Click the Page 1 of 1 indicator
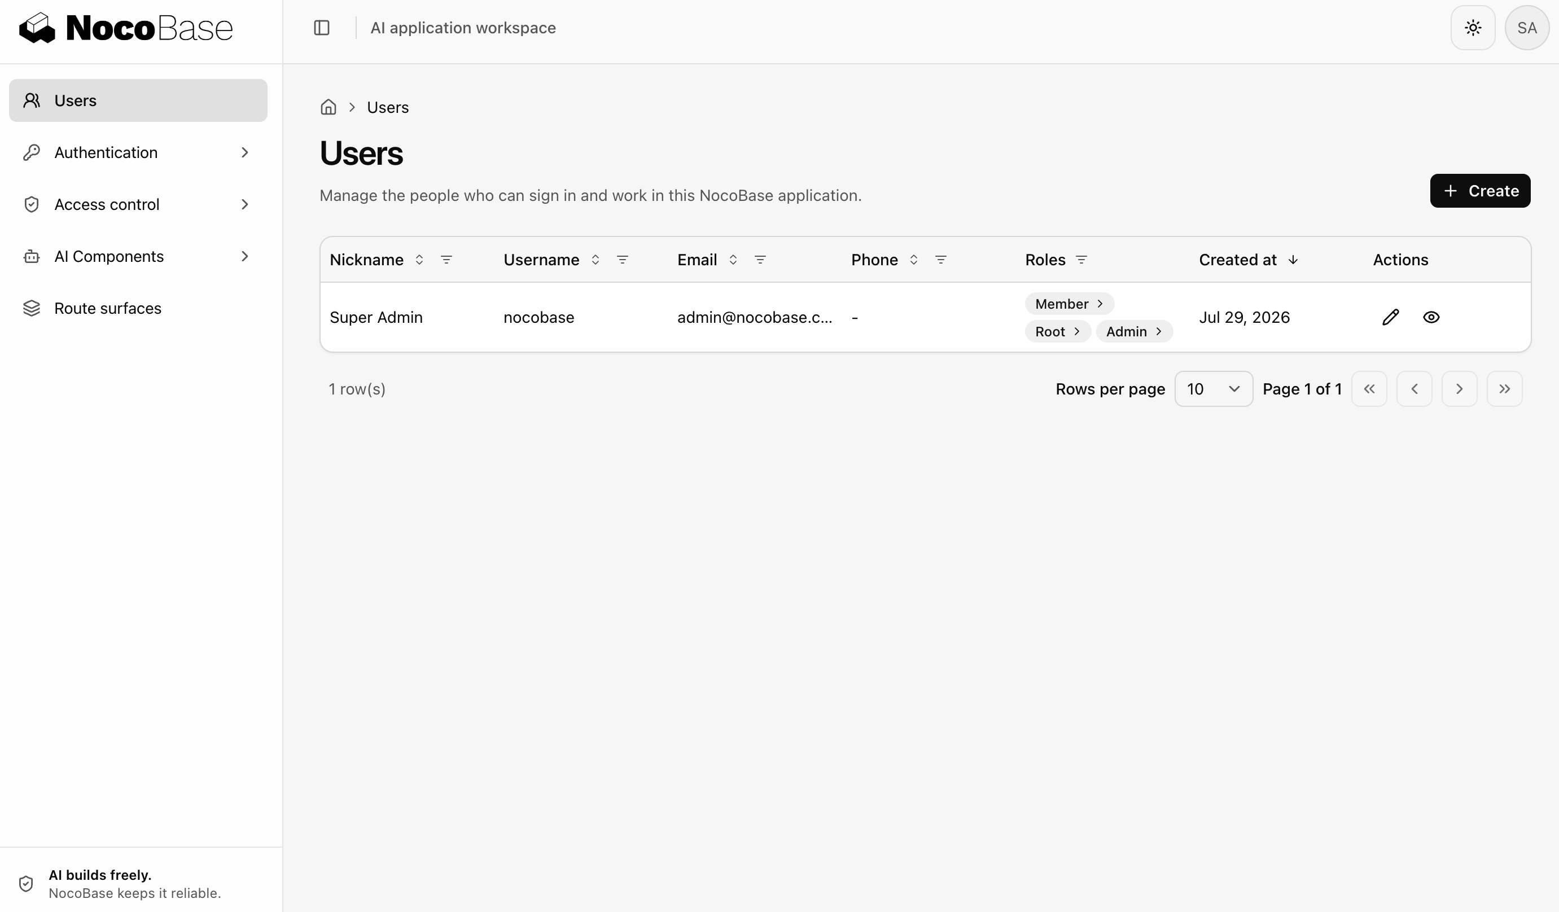 pos(1302,388)
